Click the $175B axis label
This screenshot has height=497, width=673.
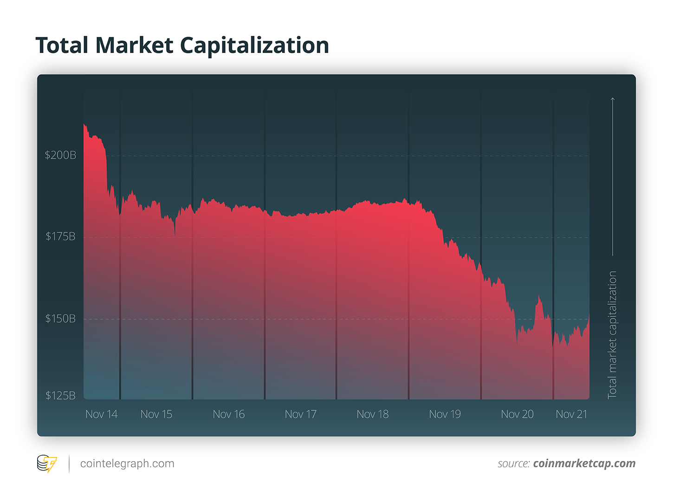60,236
